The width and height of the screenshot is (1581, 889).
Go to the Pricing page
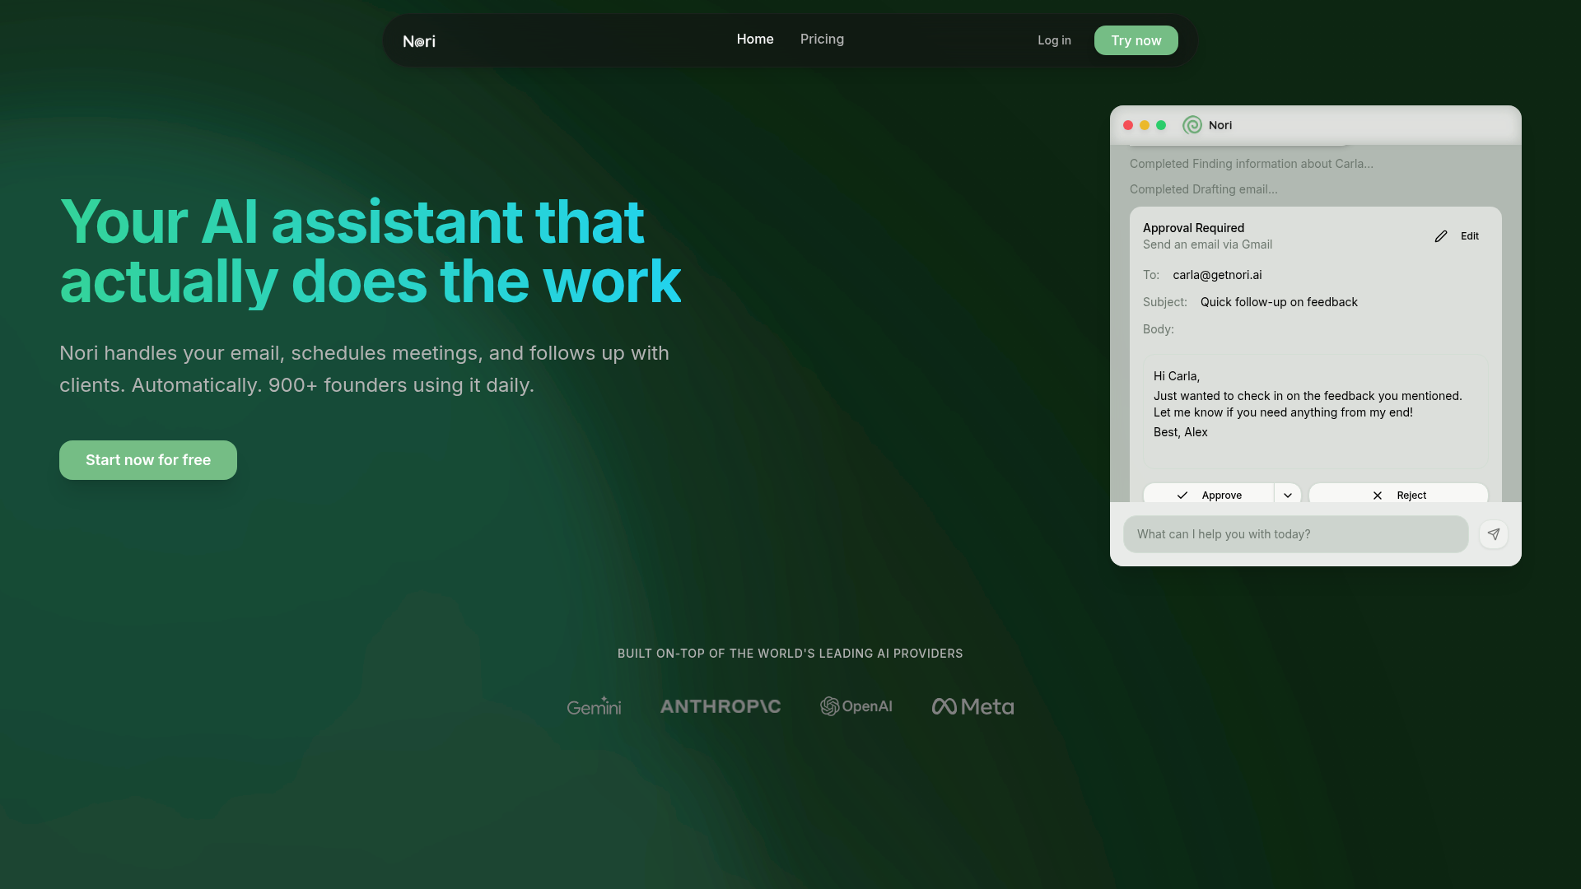(x=822, y=40)
